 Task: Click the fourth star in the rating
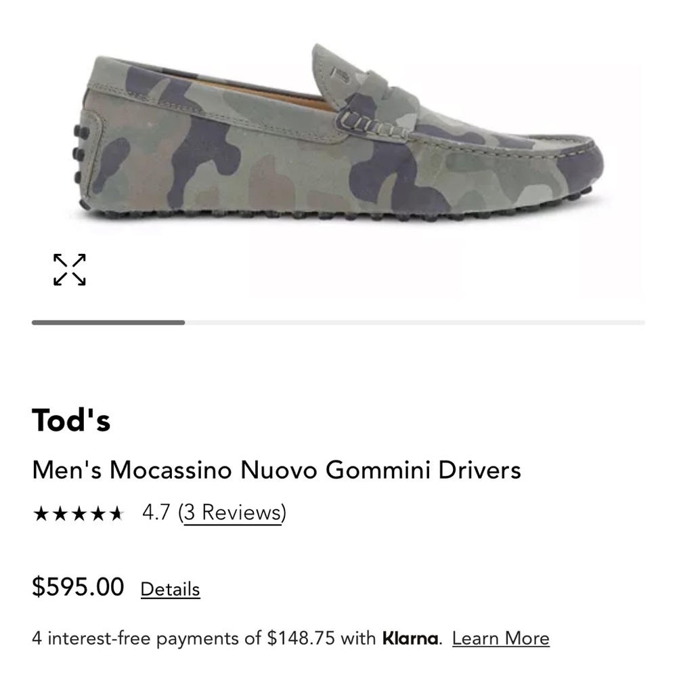[99, 514]
